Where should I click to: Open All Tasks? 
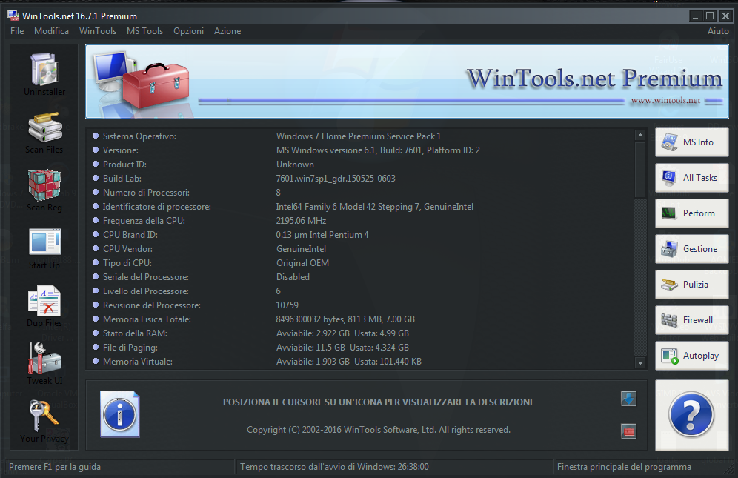tap(691, 178)
